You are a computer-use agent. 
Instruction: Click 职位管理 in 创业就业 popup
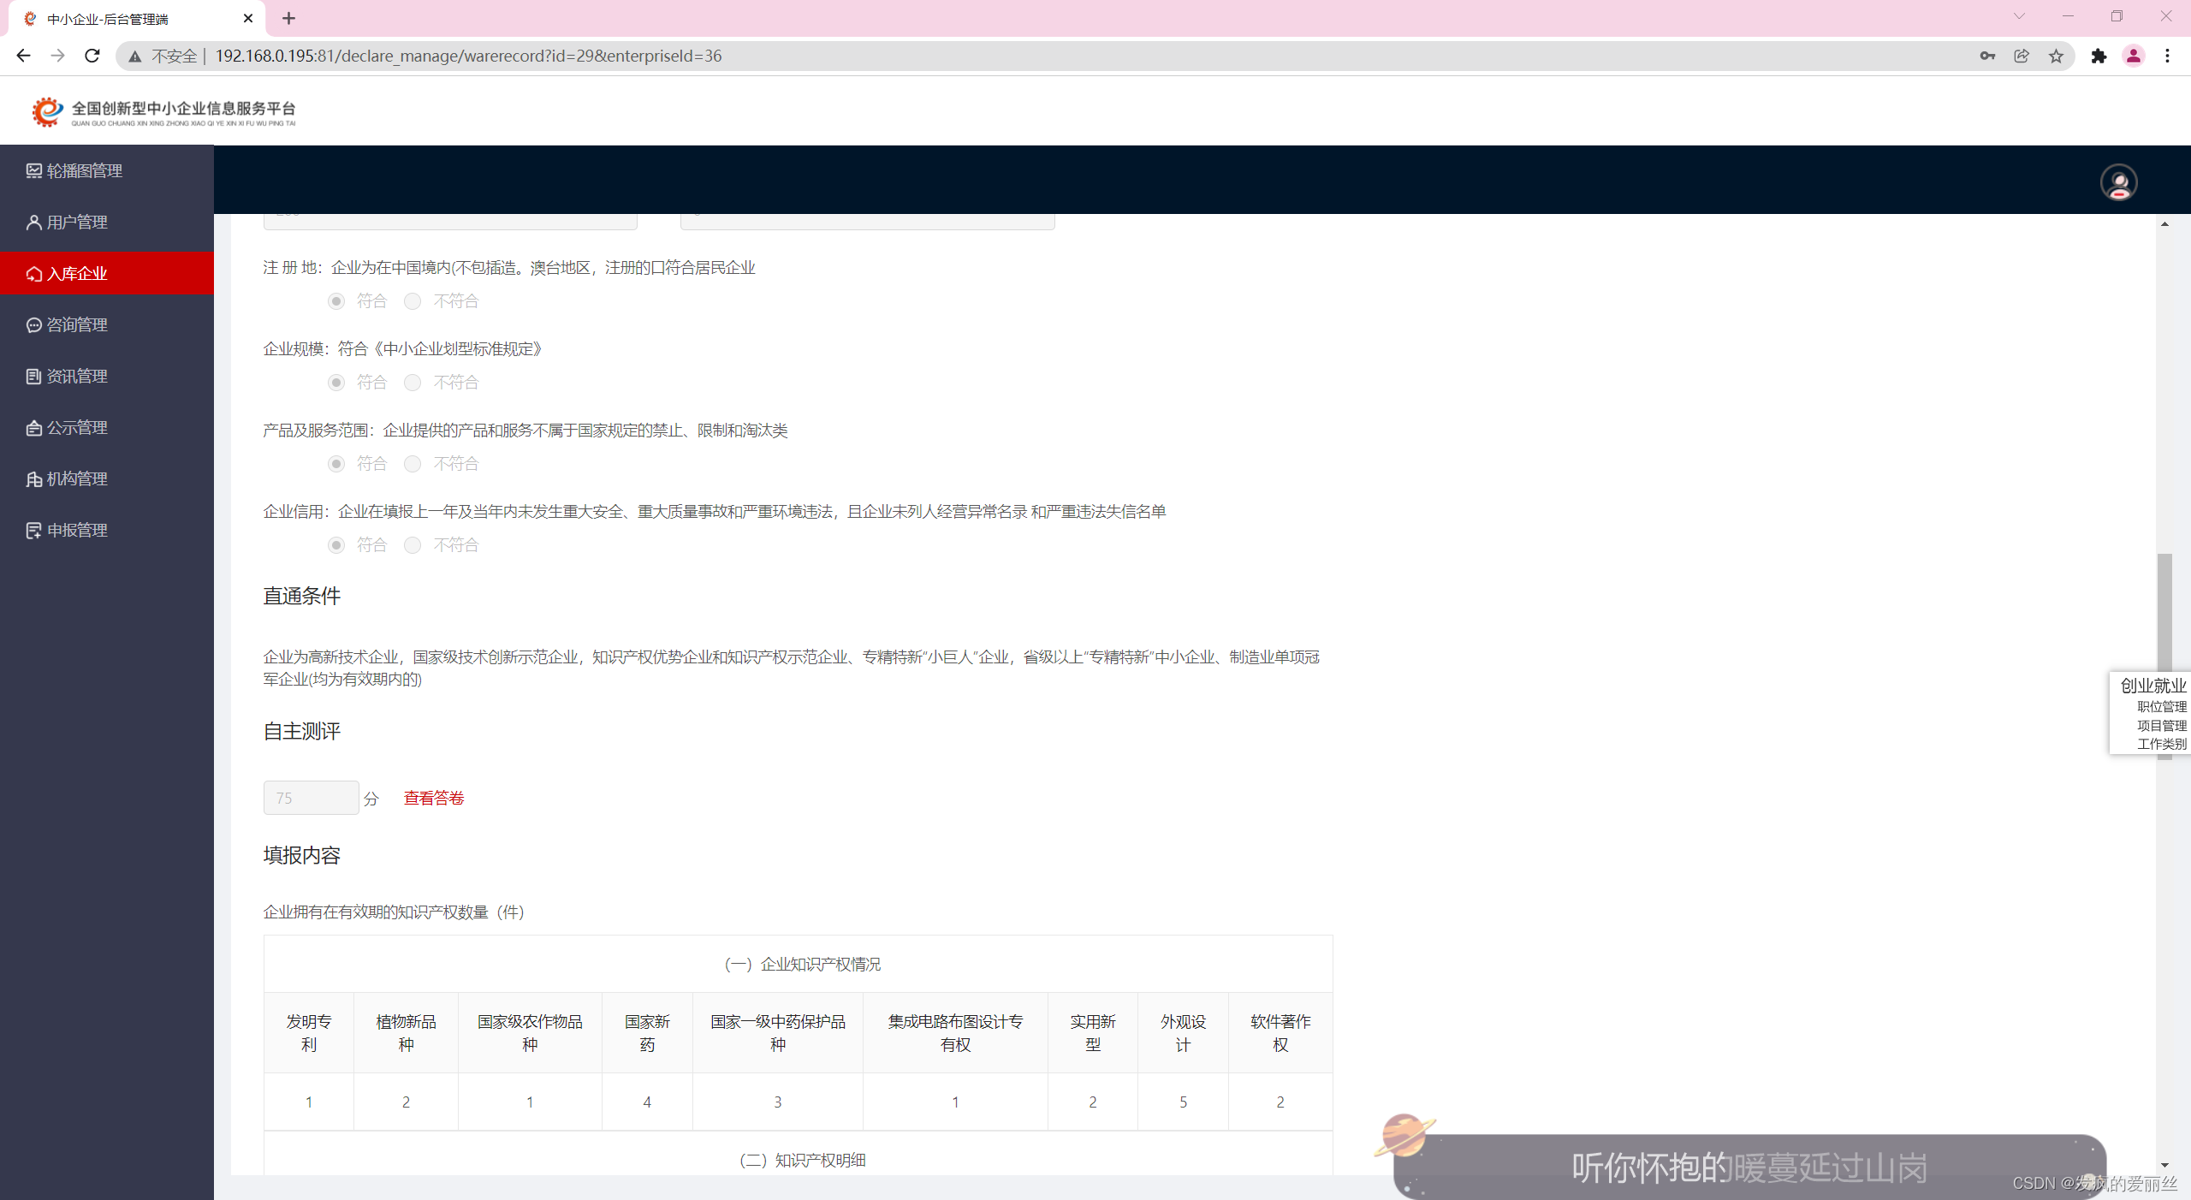point(2161,707)
